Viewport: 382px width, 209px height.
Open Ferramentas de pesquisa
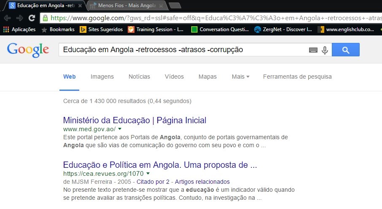(297, 77)
